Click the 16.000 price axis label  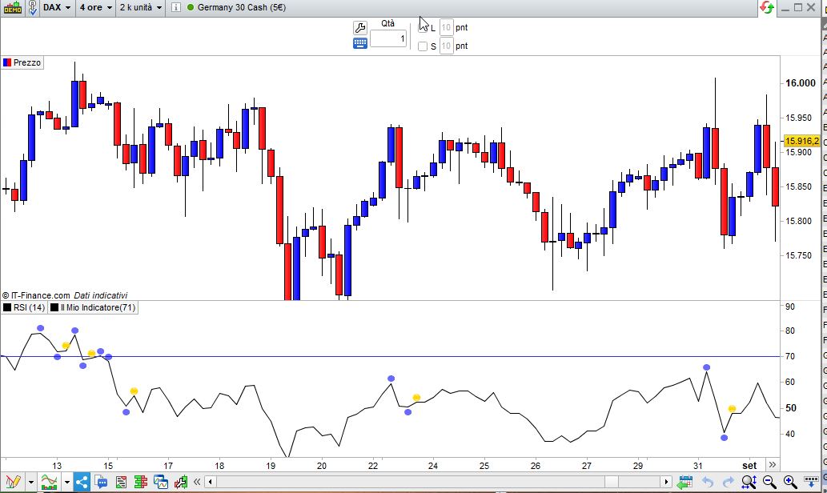[x=800, y=82]
